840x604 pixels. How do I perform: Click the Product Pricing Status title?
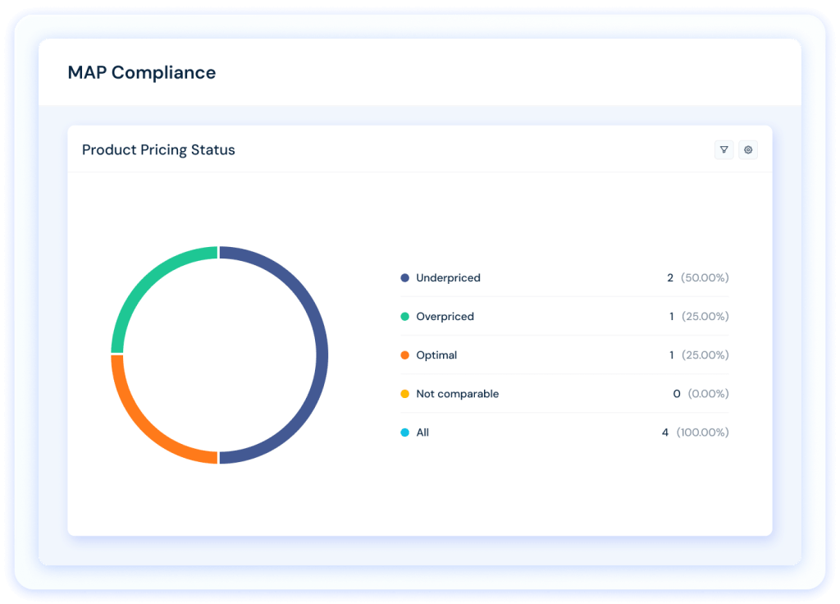[x=158, y=150]
